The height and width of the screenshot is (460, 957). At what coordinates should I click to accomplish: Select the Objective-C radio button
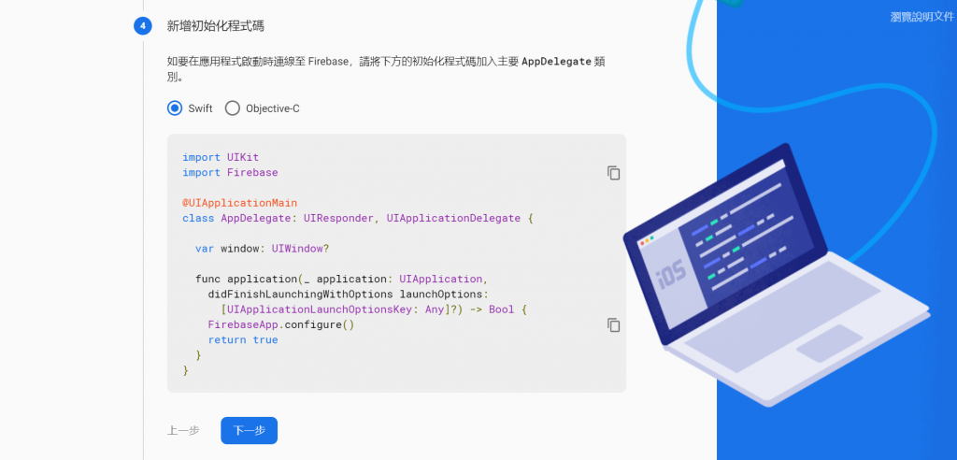coord(233,108)
